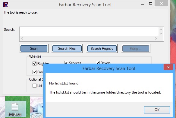176x118 pixels.
Task: Uncheck the Services whitelist checkbox
Action: coord(66,62)
